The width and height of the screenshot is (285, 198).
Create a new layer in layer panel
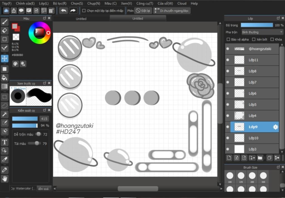point(229,158)
